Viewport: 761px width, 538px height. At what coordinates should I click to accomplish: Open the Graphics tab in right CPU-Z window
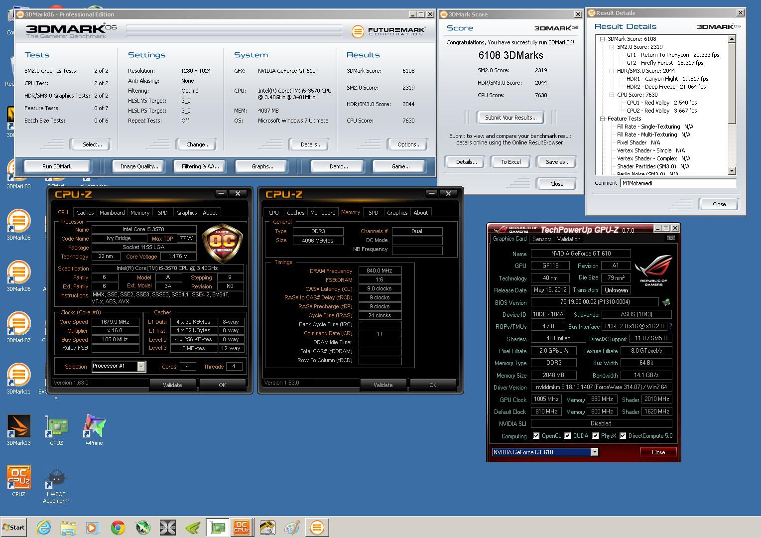[397, 212]
